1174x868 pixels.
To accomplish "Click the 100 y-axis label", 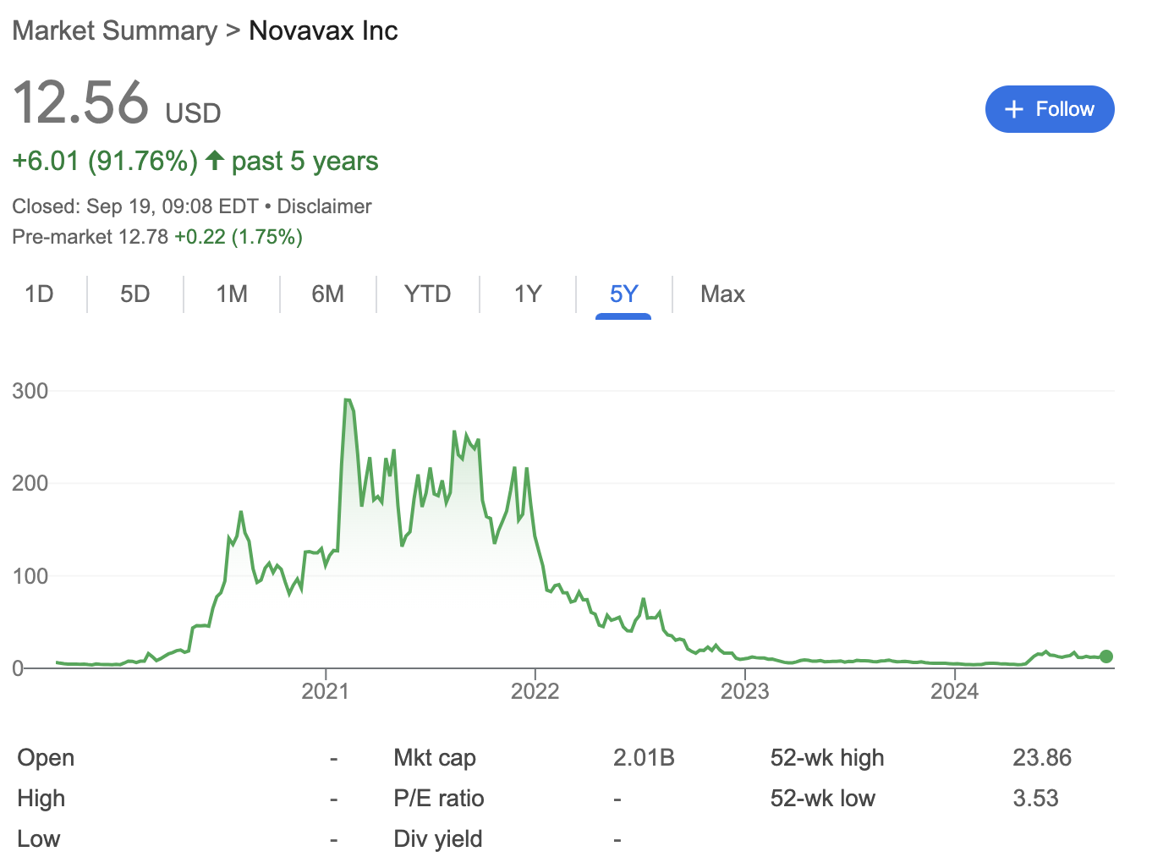I will coord(30,576).
